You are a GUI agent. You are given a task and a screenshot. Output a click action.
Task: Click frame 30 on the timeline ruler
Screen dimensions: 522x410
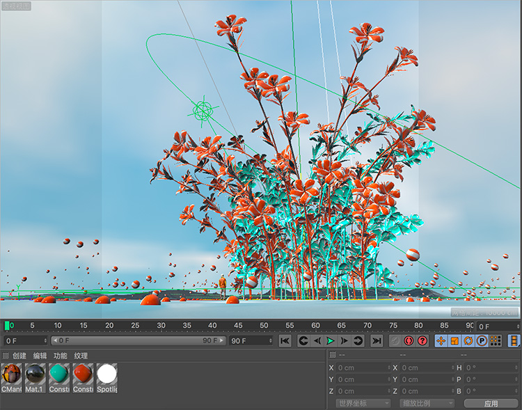coord(161,325)
